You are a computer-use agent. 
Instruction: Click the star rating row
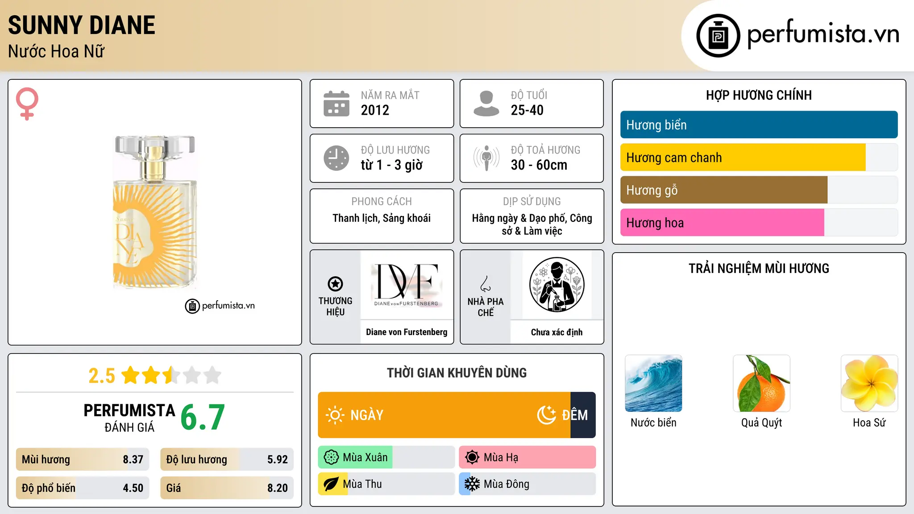171,375
